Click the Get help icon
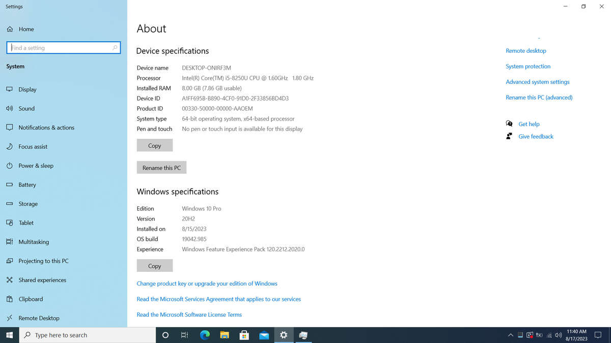 (x=509, y=123)
